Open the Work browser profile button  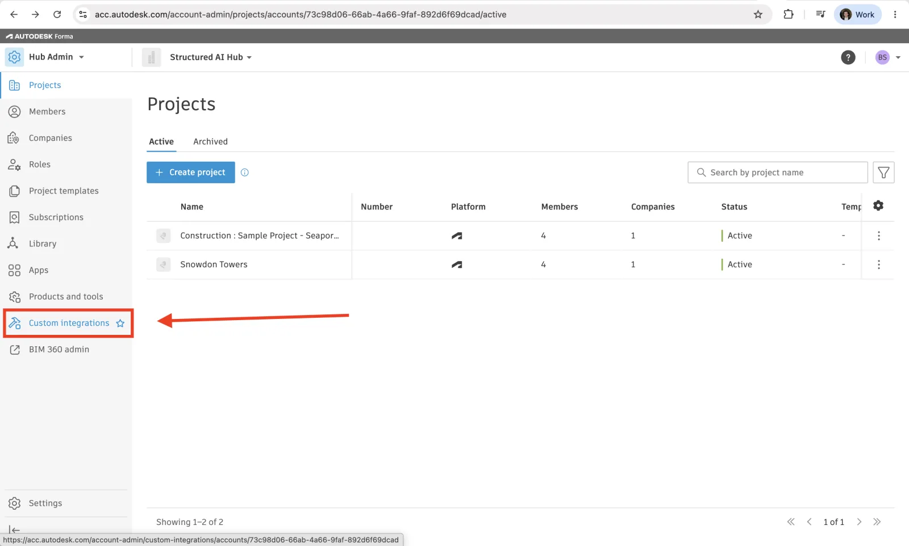(x=857, y=15)
